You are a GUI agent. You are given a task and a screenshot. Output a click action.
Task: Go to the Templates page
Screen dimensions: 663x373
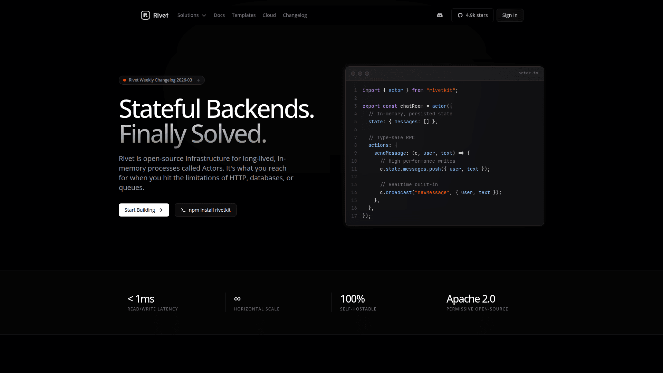click(x=243, y=15)
